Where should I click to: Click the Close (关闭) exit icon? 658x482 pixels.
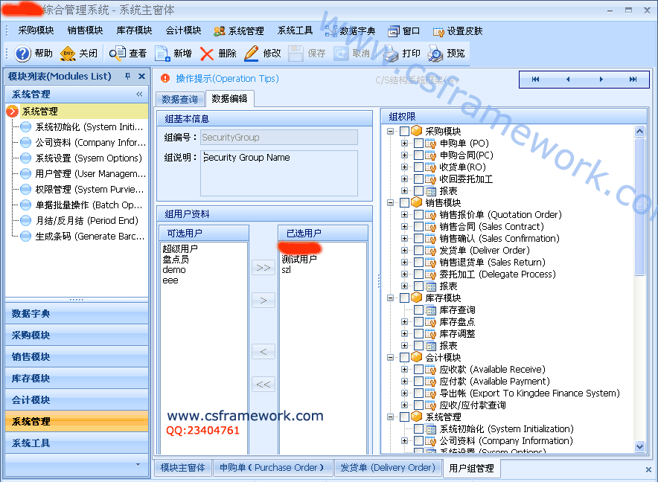[68, 54]
